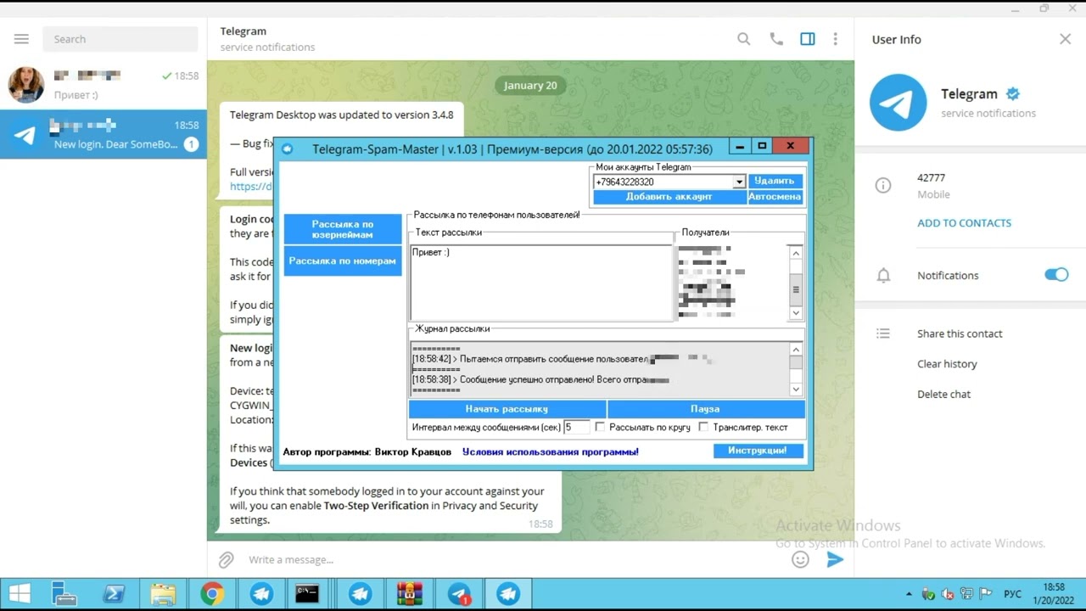1086x611 pixels.
Task: Toggle the right info panel icon
Action: pyautogui.click(x=808, y=39)
